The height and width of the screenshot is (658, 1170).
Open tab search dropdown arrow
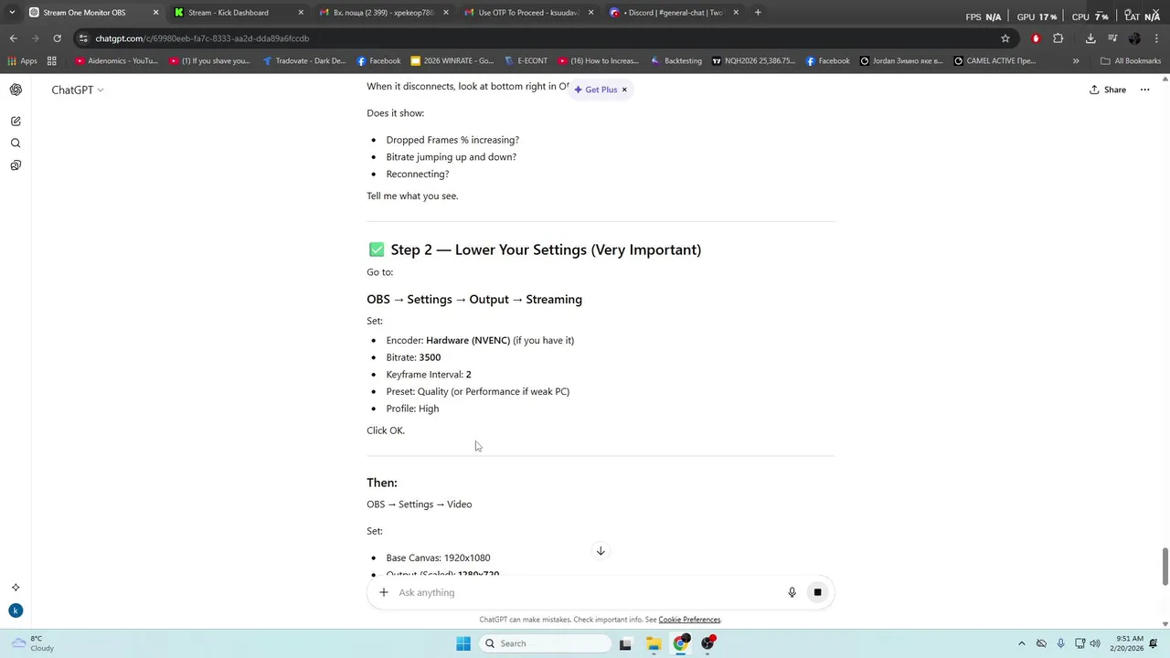click(x=12, y=13)
